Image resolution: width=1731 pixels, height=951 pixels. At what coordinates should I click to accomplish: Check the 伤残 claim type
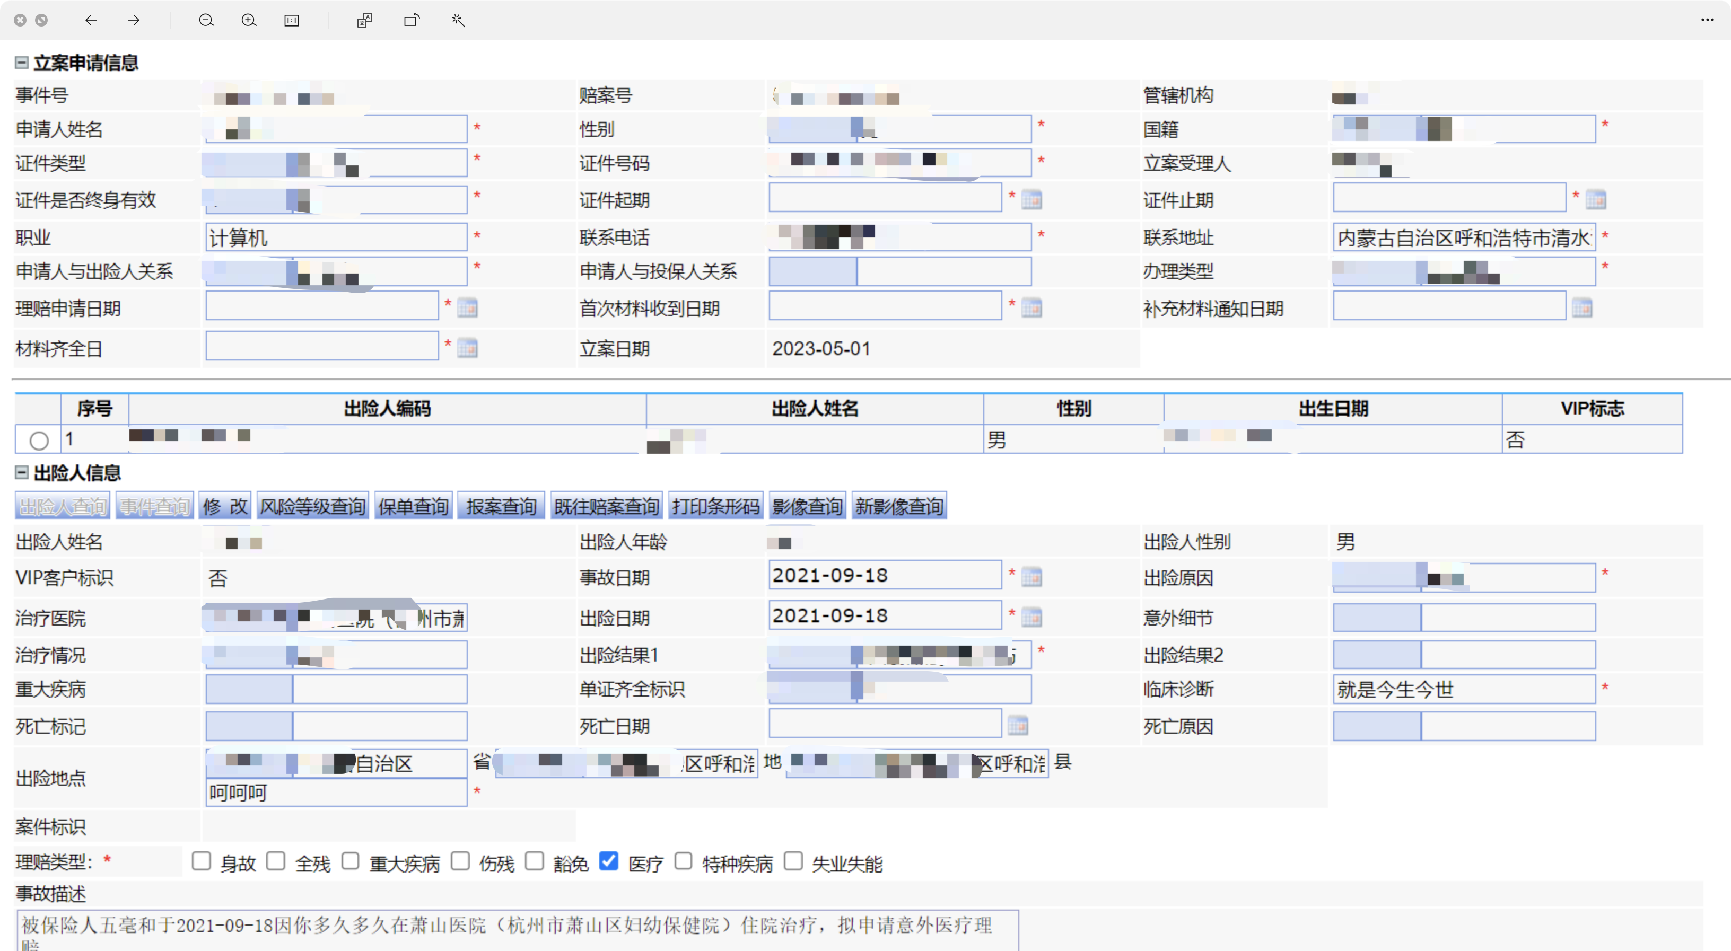point(460,861)
